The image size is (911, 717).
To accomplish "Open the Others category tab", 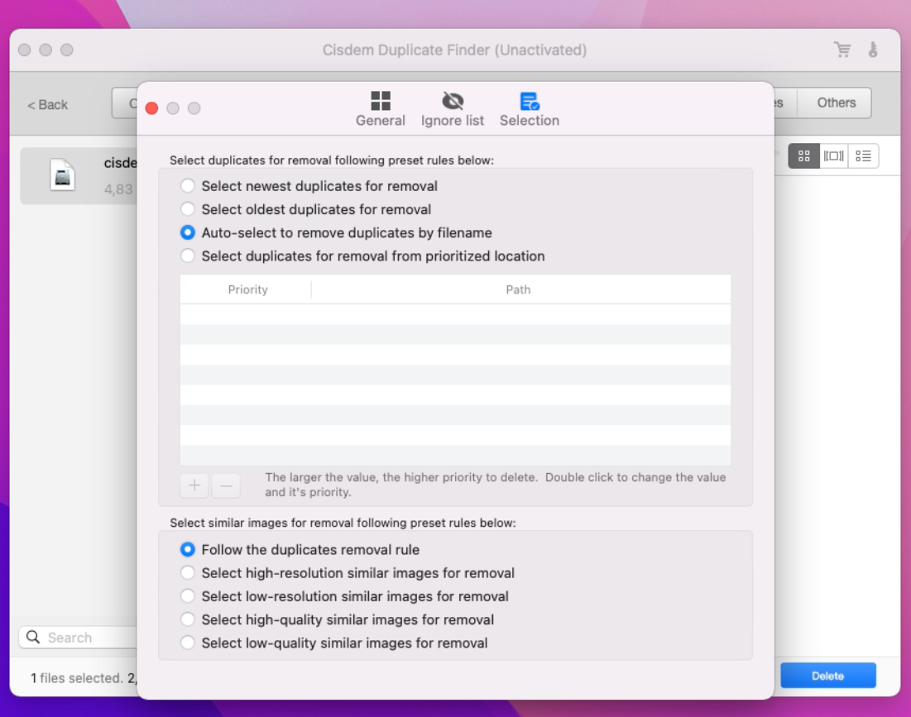I will point(836,103).
